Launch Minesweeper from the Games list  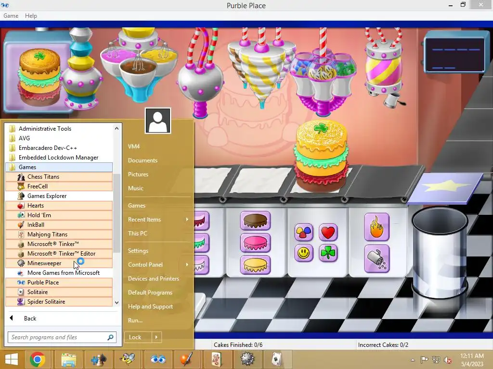pyautogui.click(x=59, y=263)
